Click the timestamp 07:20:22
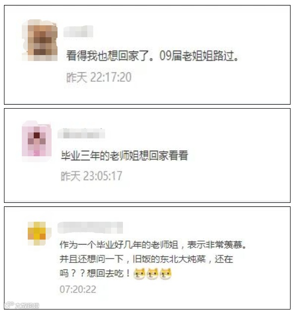 [x=78, y=289]
